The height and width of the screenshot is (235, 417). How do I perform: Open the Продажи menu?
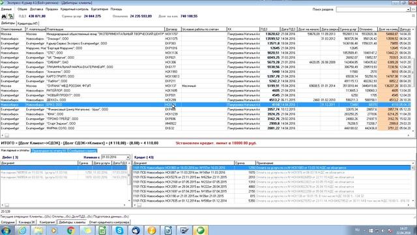pyautogui.click(x=51, y=9)
